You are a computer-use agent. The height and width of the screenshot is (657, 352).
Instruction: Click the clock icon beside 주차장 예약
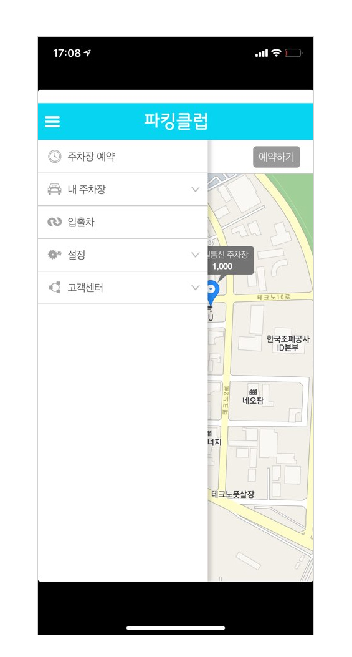(x=54, y=157)
